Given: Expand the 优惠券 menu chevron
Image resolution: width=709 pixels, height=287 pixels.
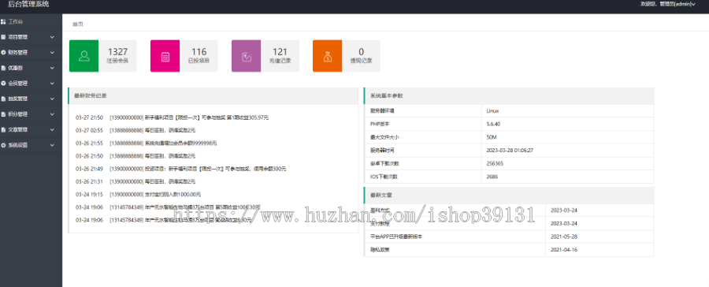Looking at the screenshot, I should click(x=52, y=68).
